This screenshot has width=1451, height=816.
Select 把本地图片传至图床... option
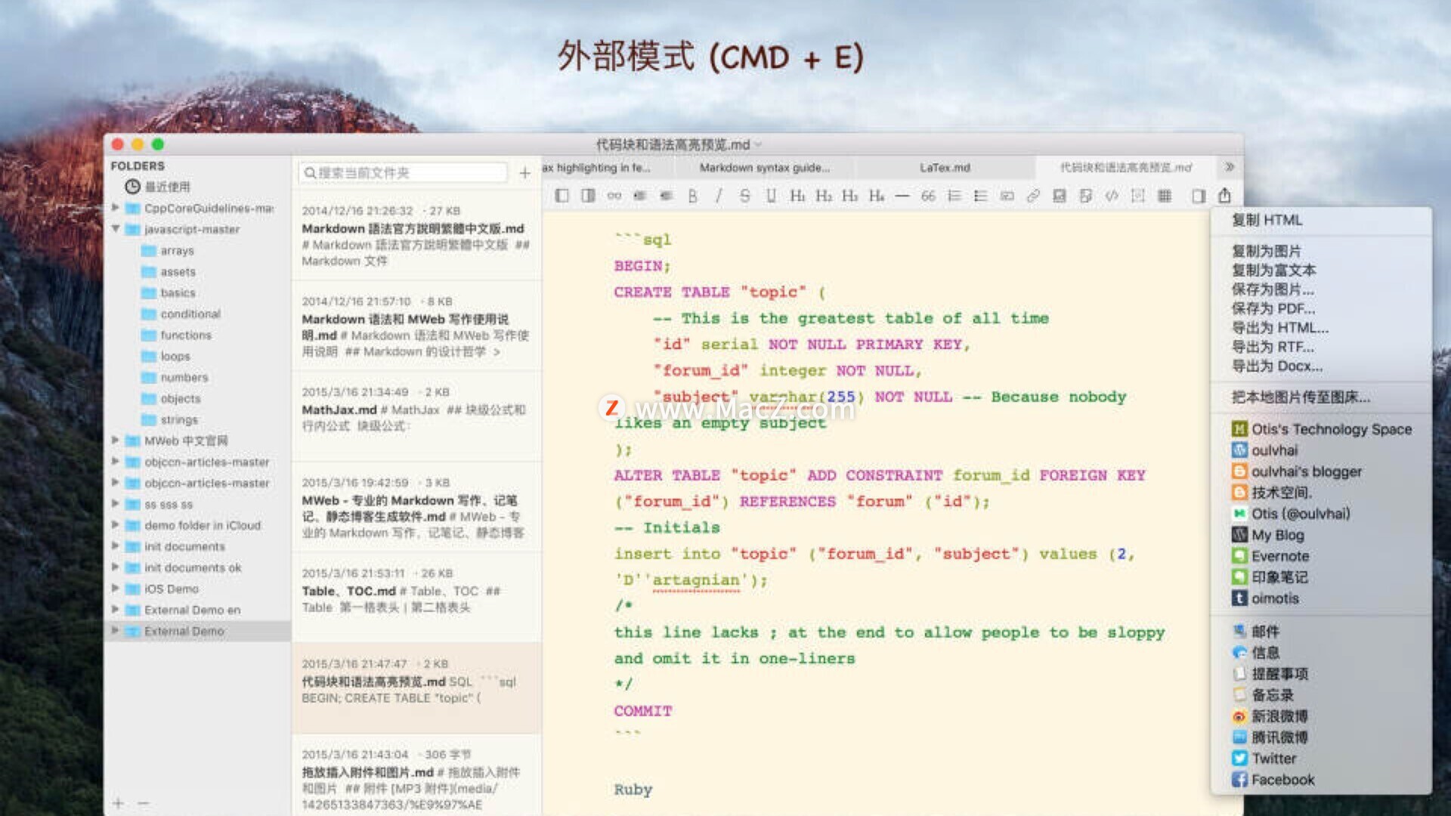point(1301,397)
